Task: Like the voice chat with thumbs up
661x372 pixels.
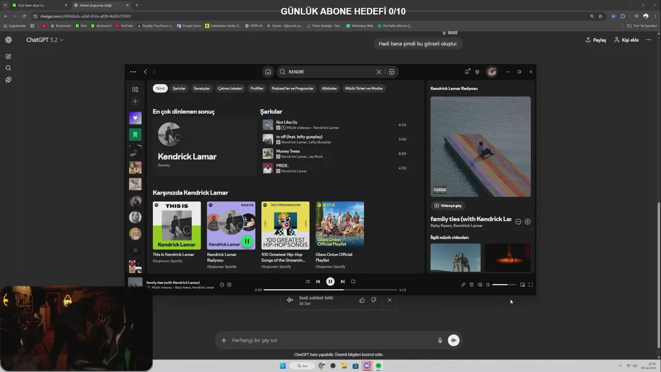Action: 361,300
